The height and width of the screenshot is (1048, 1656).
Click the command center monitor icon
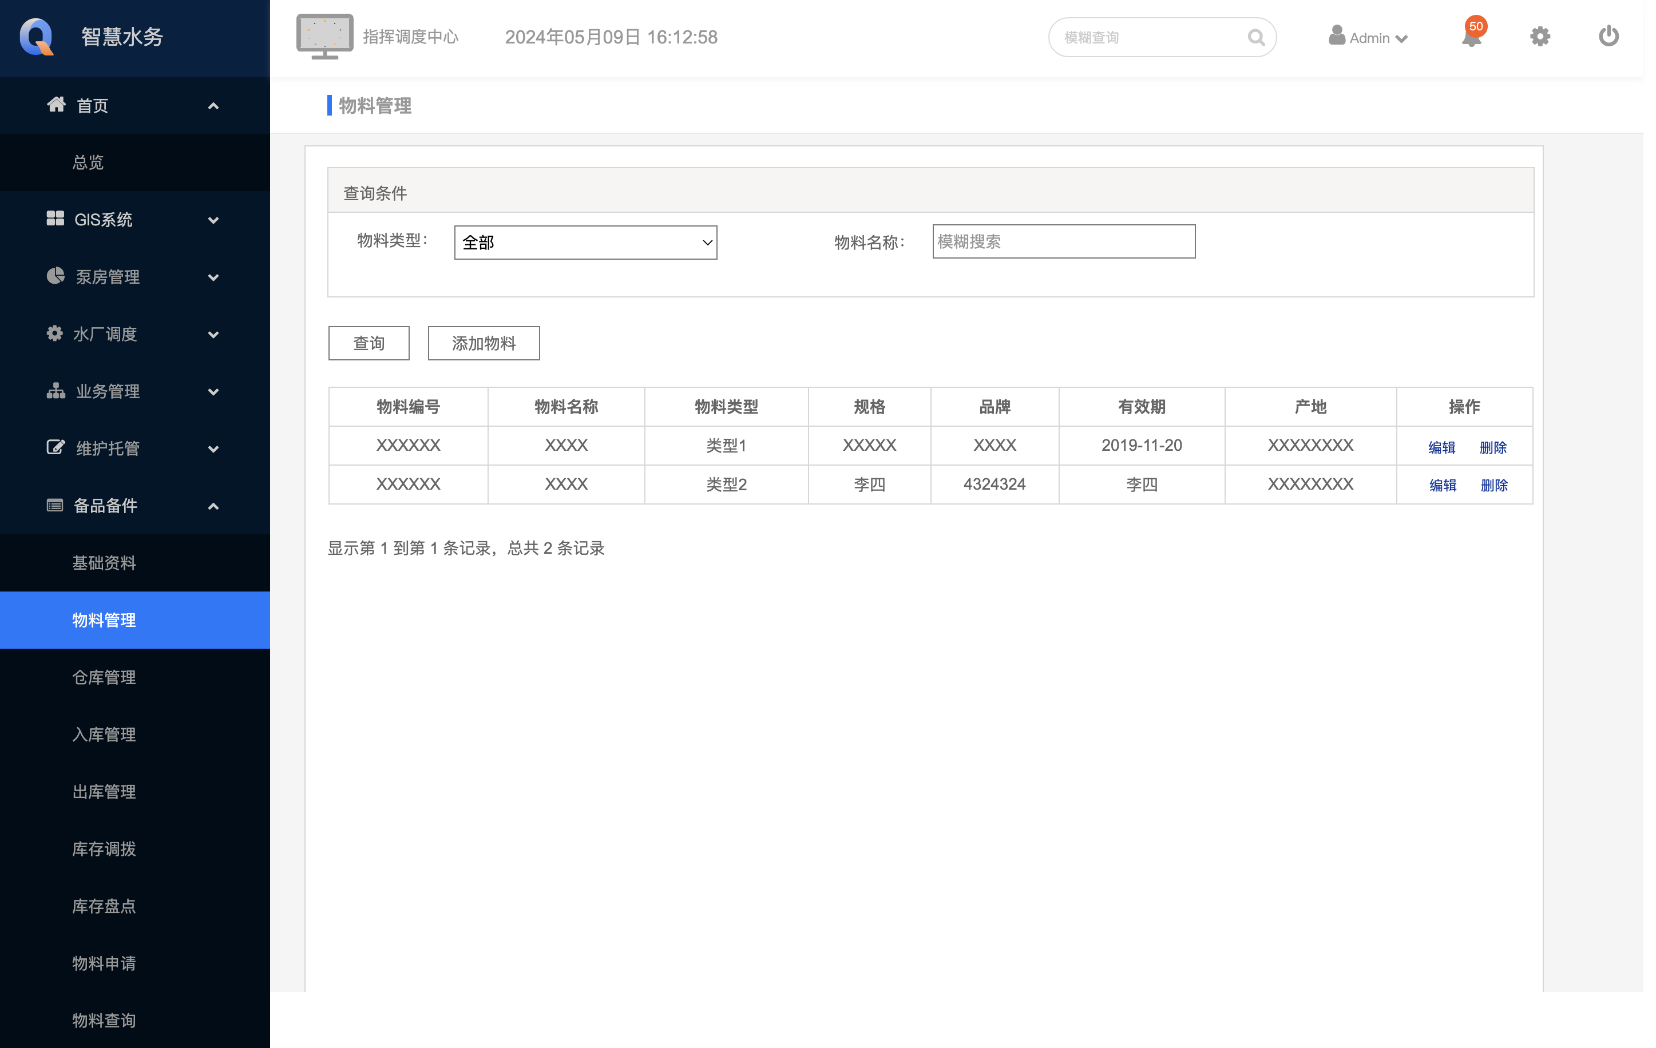324,36
